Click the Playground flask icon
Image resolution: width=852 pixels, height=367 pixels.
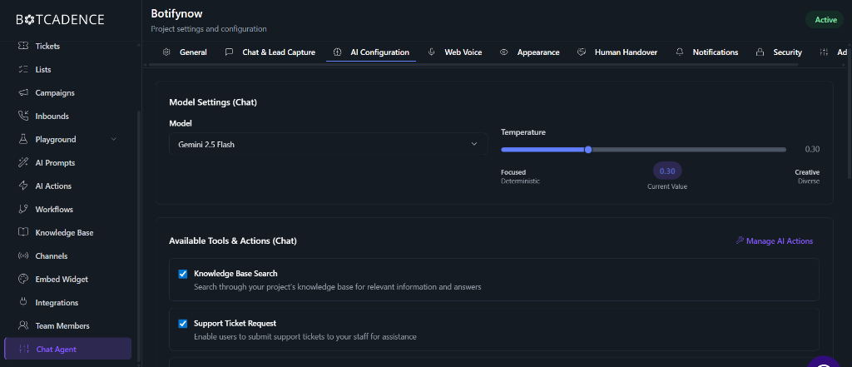click(22, 140)
